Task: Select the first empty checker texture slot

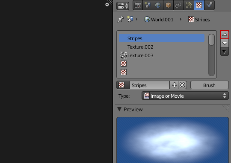Action: coord(124,64)
